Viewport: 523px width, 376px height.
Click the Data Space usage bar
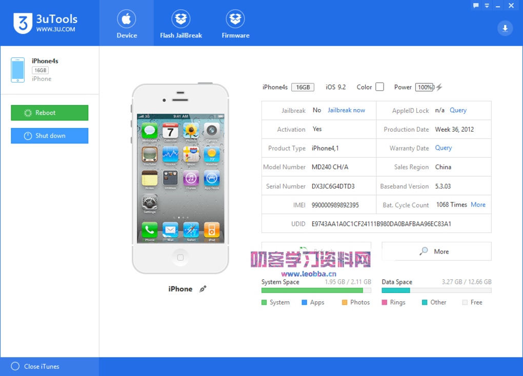tap(436, 290)
